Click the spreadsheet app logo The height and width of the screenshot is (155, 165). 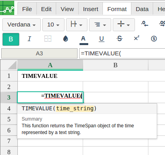(x=7, y=8)
